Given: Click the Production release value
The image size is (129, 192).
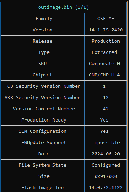Looking at the screenshot, I should tap(106, 41).
